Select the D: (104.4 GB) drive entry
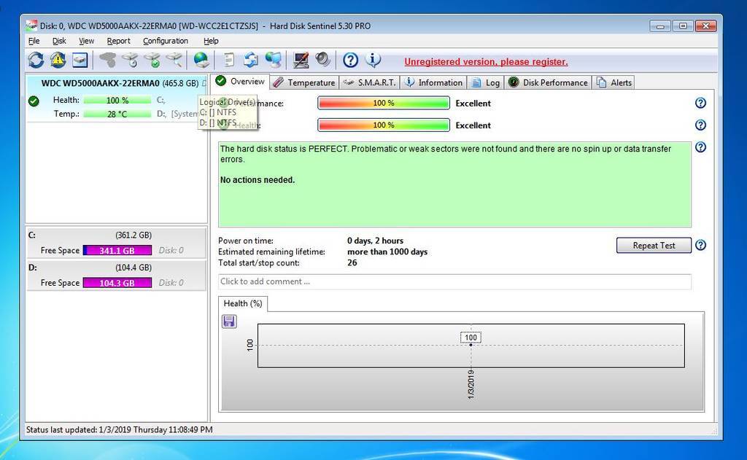The image size is (747, 460). [x=116, y=276]
